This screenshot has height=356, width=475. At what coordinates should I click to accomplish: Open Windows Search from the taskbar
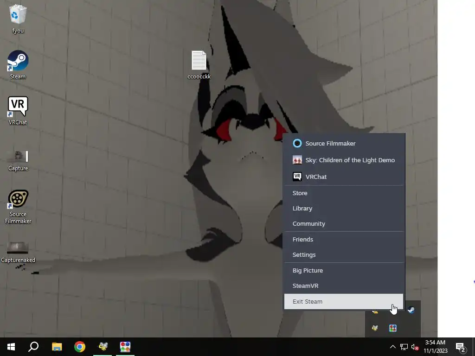click(33, 347)
